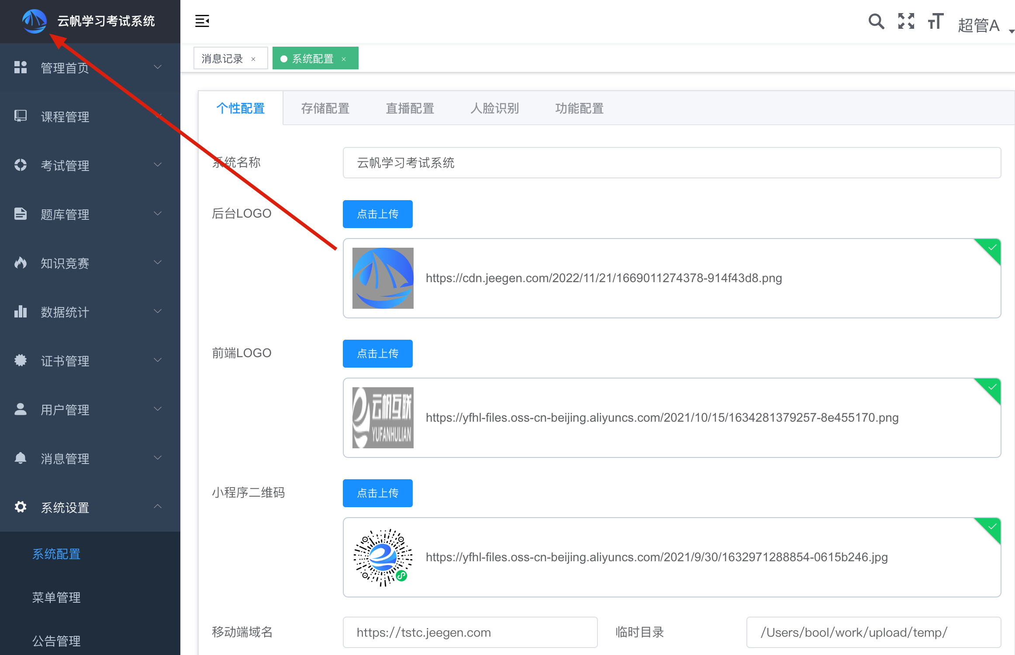
Task: Click the 后台LOGO sailboat thumbnail
Action: click(383, 278)
